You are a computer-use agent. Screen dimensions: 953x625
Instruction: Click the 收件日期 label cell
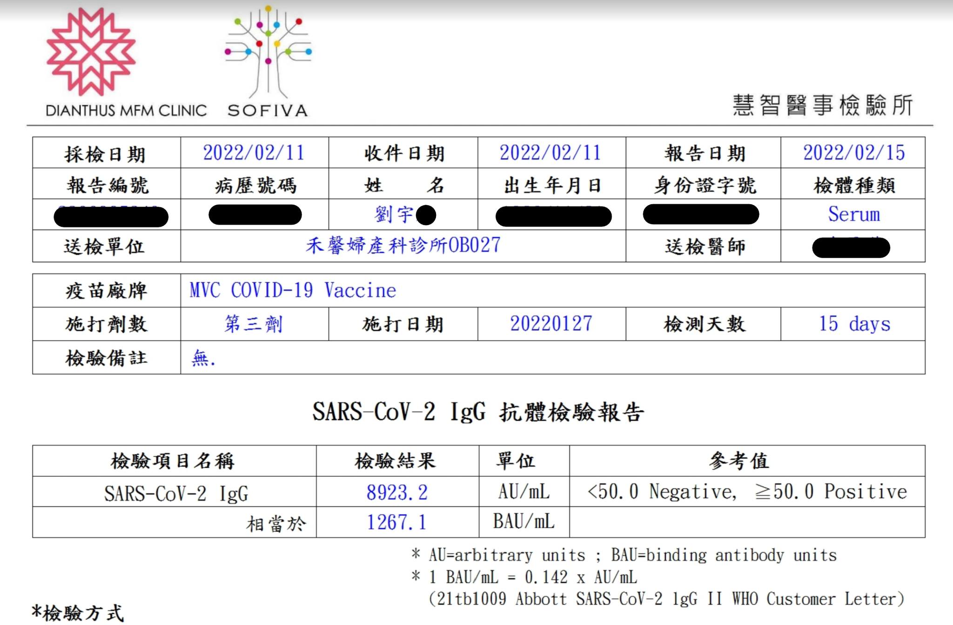pos(403,153)
